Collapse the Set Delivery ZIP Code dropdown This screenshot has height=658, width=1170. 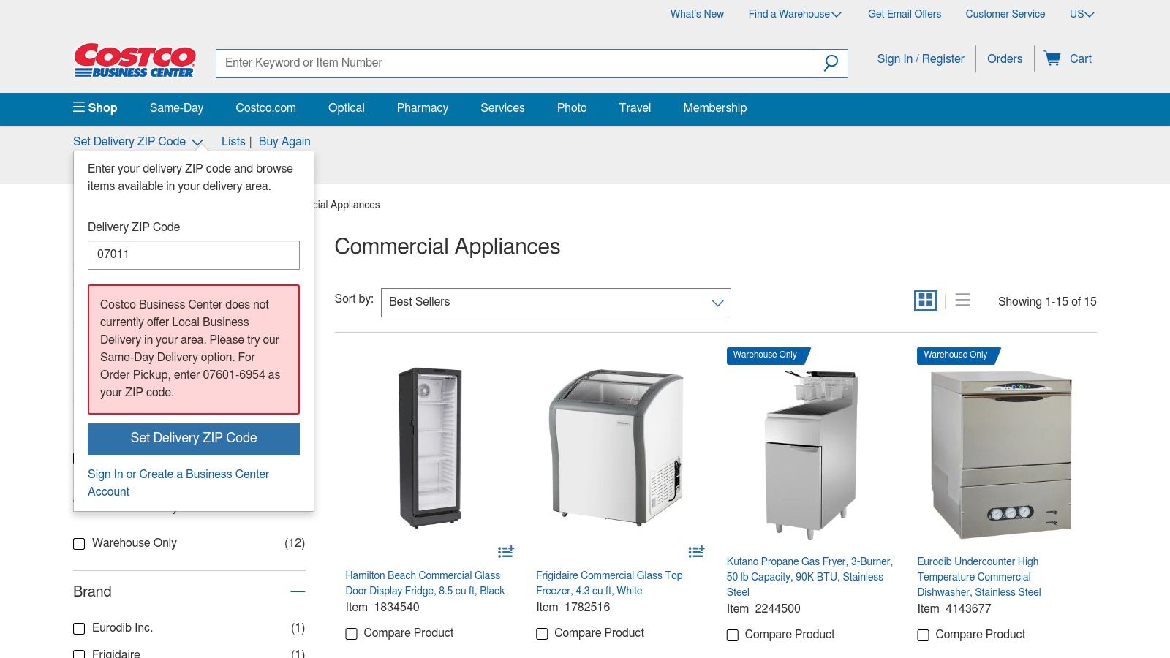click(x=138, y=142)
